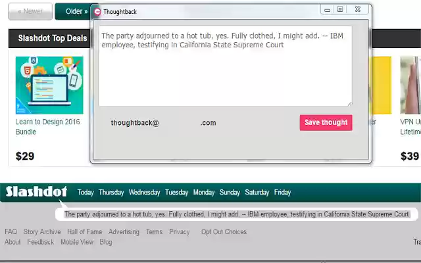This screenshot has width=421, height=263.
Task: Open the About footer link
Action: click(x=12, y=242)
